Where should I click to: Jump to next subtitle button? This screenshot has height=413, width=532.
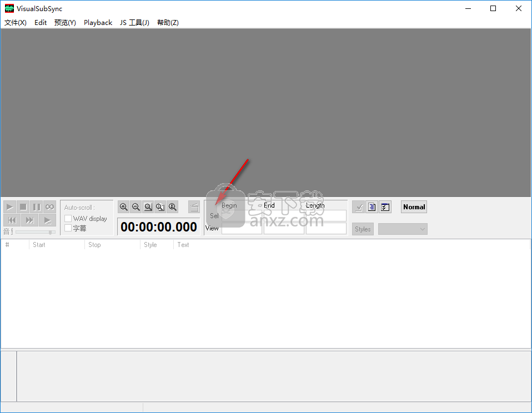[x=29, y=220]
